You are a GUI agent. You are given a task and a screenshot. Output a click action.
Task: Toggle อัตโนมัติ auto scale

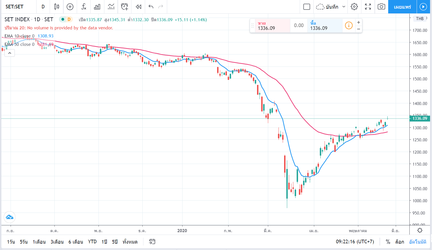418,242
